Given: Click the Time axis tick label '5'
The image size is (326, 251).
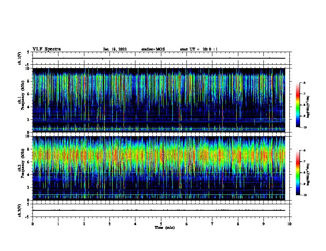Looking at the screenshot, I should click(x=161, y=224).
